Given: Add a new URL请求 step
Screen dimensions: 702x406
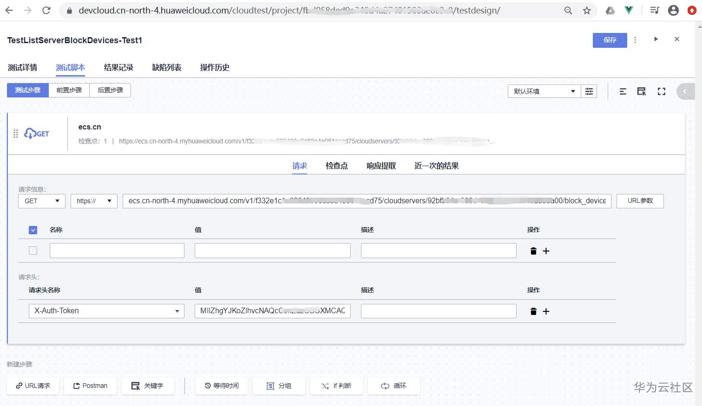Looking at the screenshot, I should pos(33,386).
